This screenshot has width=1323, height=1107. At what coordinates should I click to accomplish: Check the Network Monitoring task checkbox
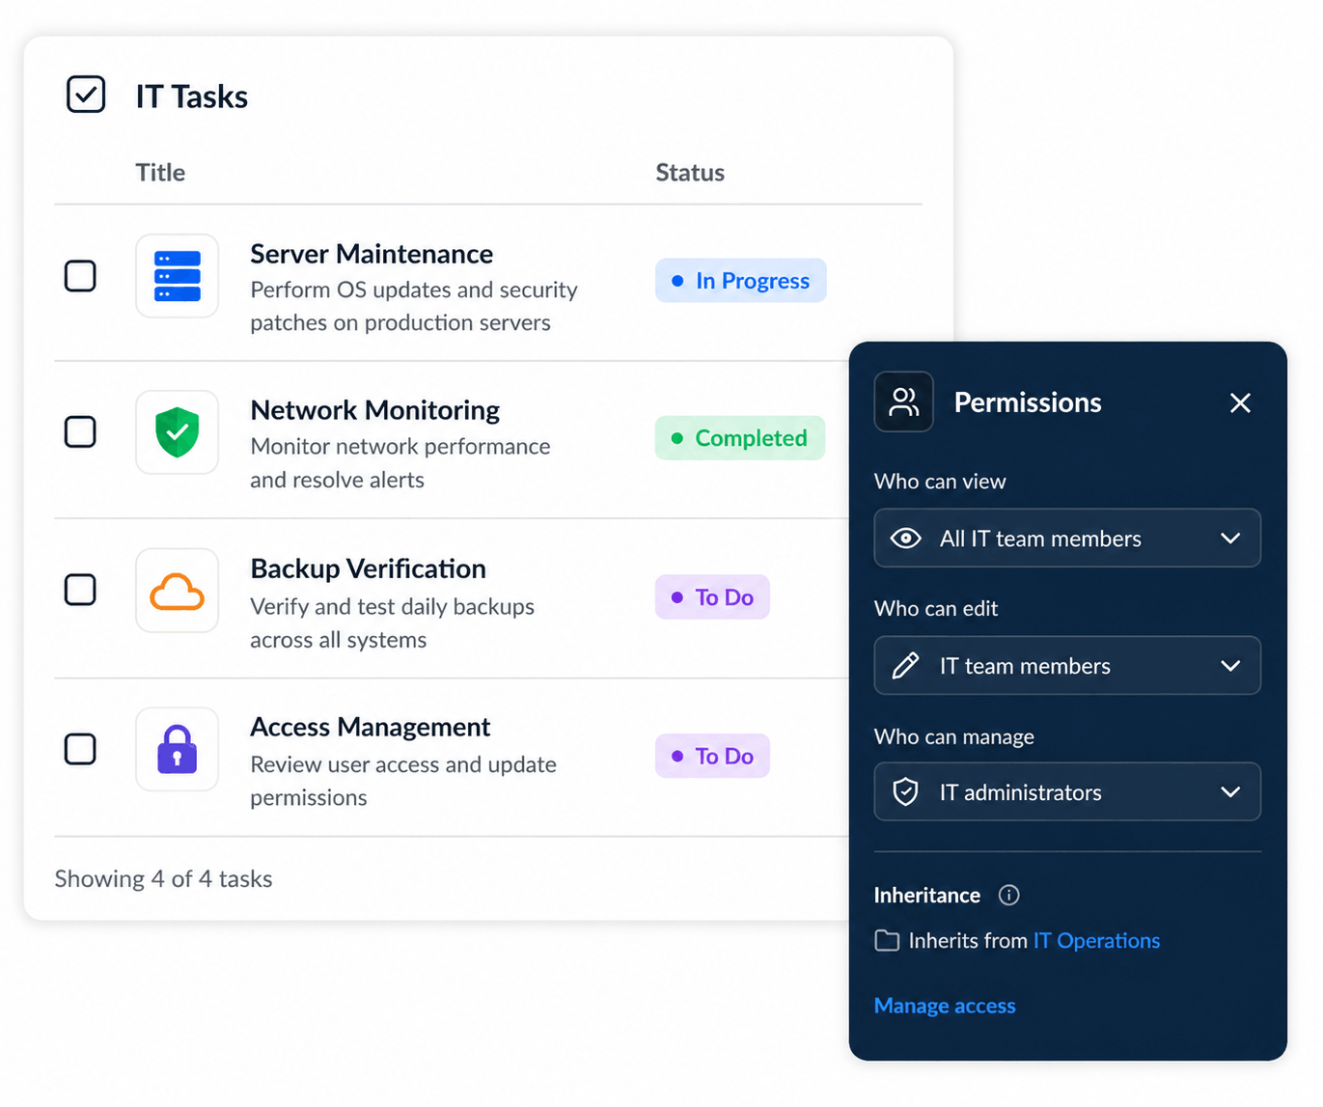(80, 431)
